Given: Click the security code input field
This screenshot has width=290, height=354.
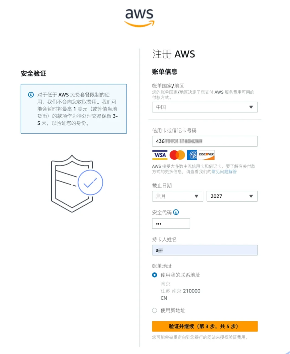Looking at the screenshot, I should (x=171, y=223).
